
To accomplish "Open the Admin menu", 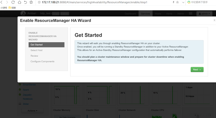I will pyautogui.click(x=181, y=14).
